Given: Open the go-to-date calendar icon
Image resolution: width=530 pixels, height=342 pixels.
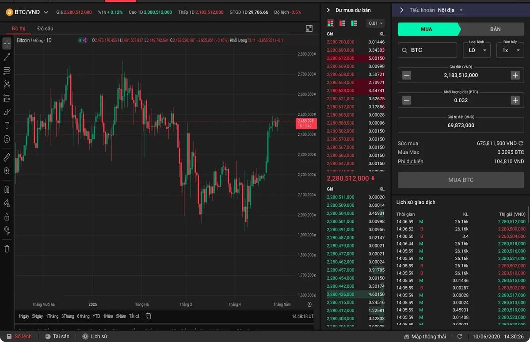Looking at the screenshot, I should click(148, 316).
